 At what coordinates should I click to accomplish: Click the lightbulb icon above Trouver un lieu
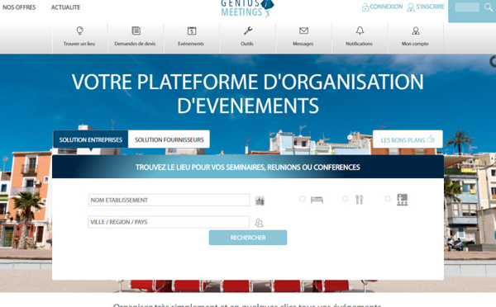79,31
